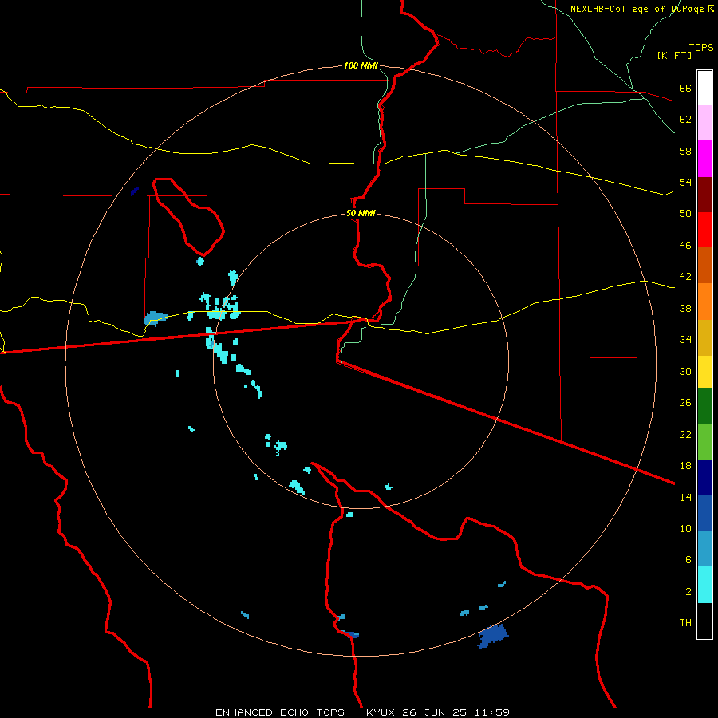Click the black TH threshold swatch

704,621
